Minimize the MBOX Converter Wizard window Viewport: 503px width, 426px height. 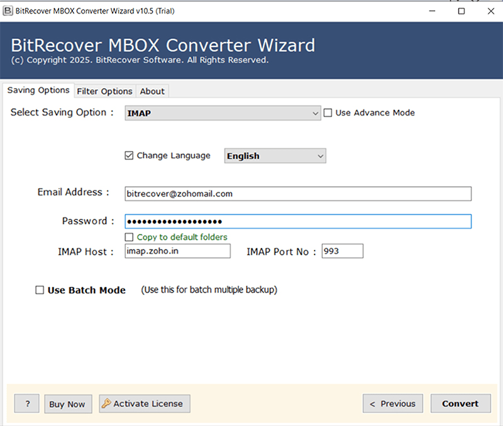point(432,11)
